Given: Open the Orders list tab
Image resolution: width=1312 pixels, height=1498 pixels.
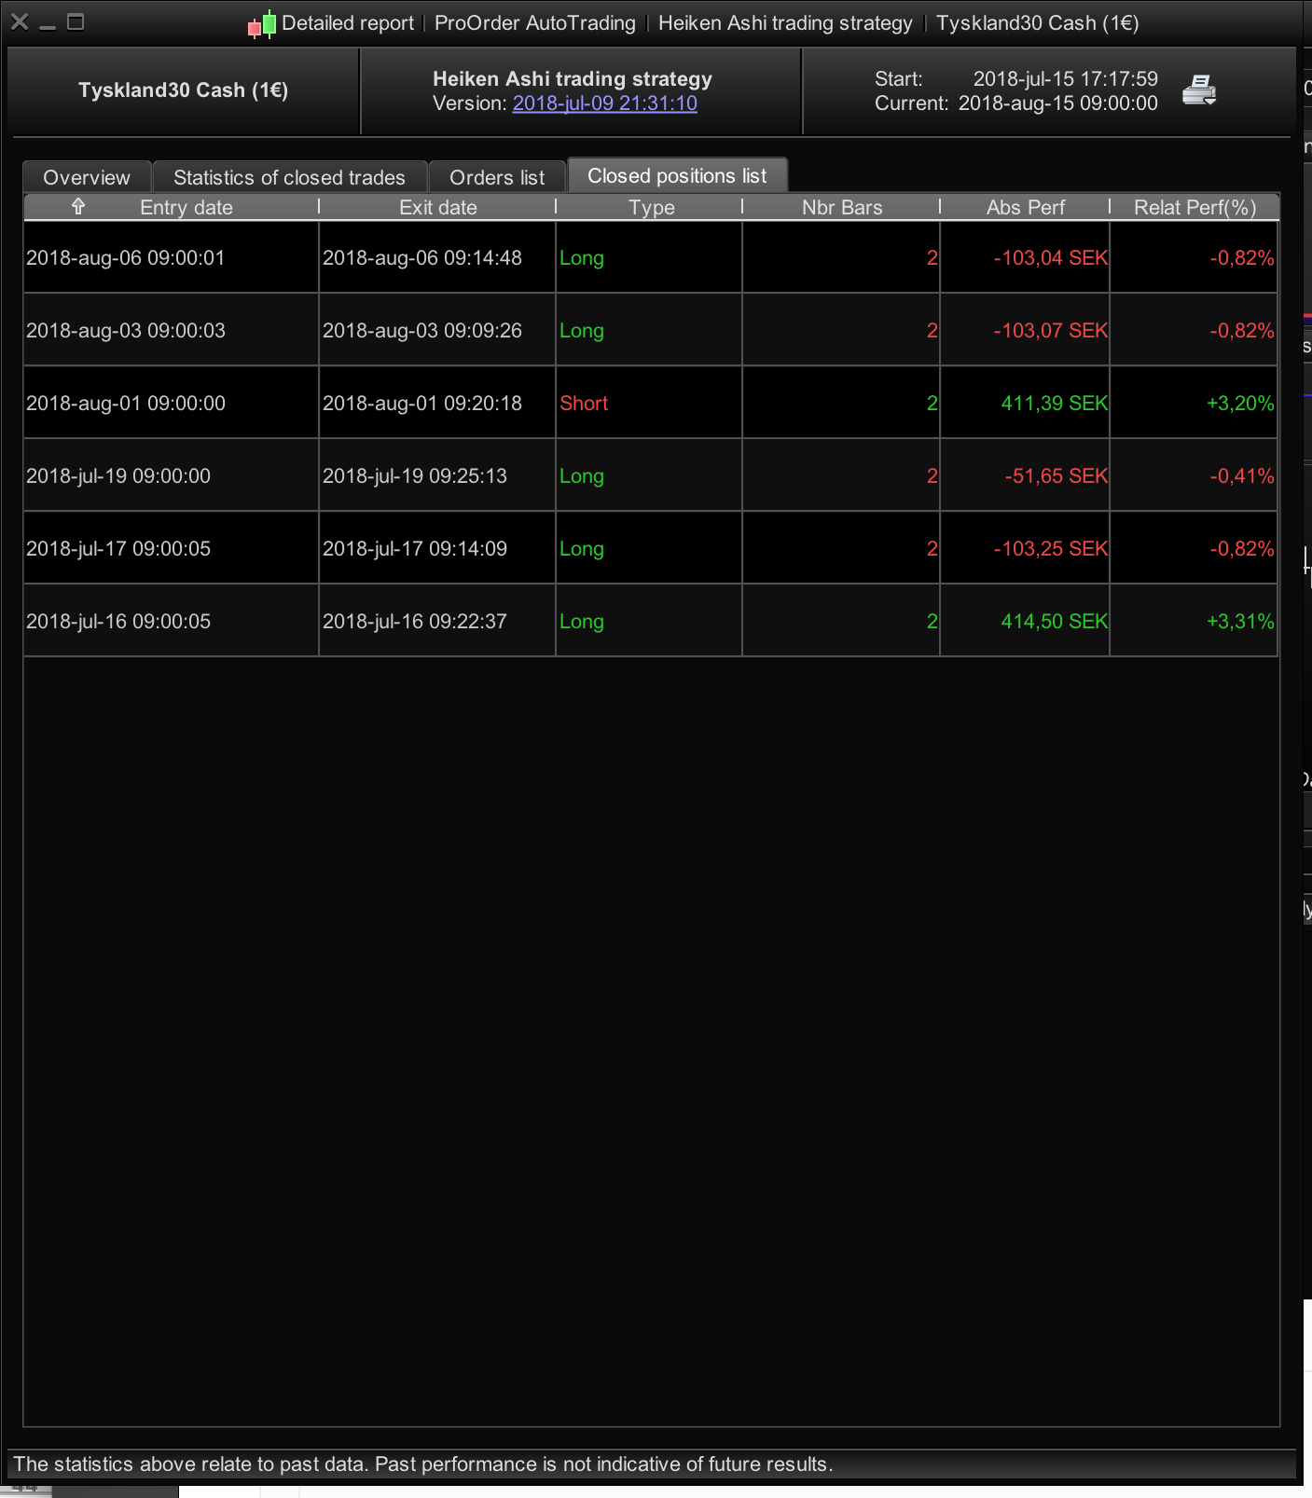Looking at the screenshot, I should [x=497, y=177].
